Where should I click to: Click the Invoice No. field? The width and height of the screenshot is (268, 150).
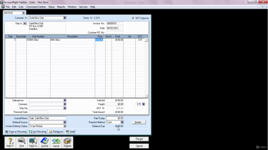(x=115, y=23)
